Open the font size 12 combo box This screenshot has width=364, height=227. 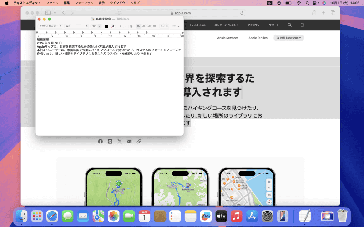[x=96, y=26]
